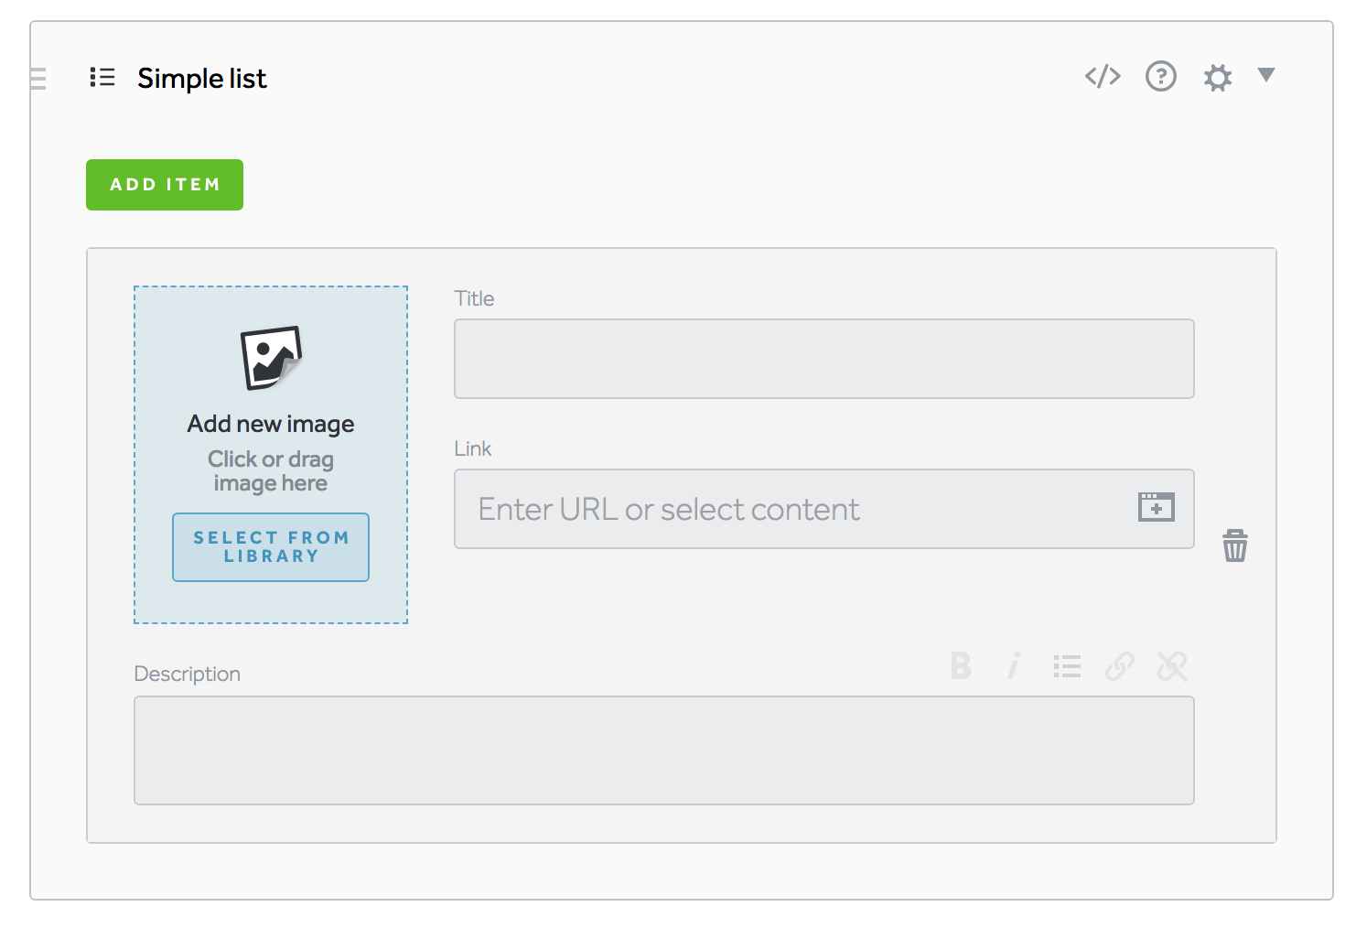Toggle bold formatting for Description
This screenshot has width=1356, height=928.
(961, 666)
